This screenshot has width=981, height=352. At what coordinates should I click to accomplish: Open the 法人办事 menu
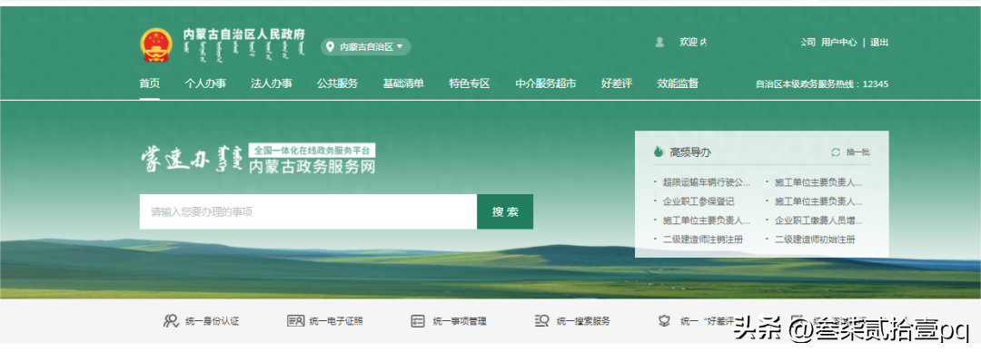pyautogui.click(x=272, y=83)
